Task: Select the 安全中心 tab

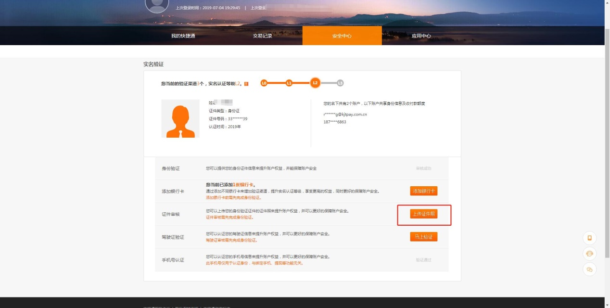Action: [x=342, y=36]
